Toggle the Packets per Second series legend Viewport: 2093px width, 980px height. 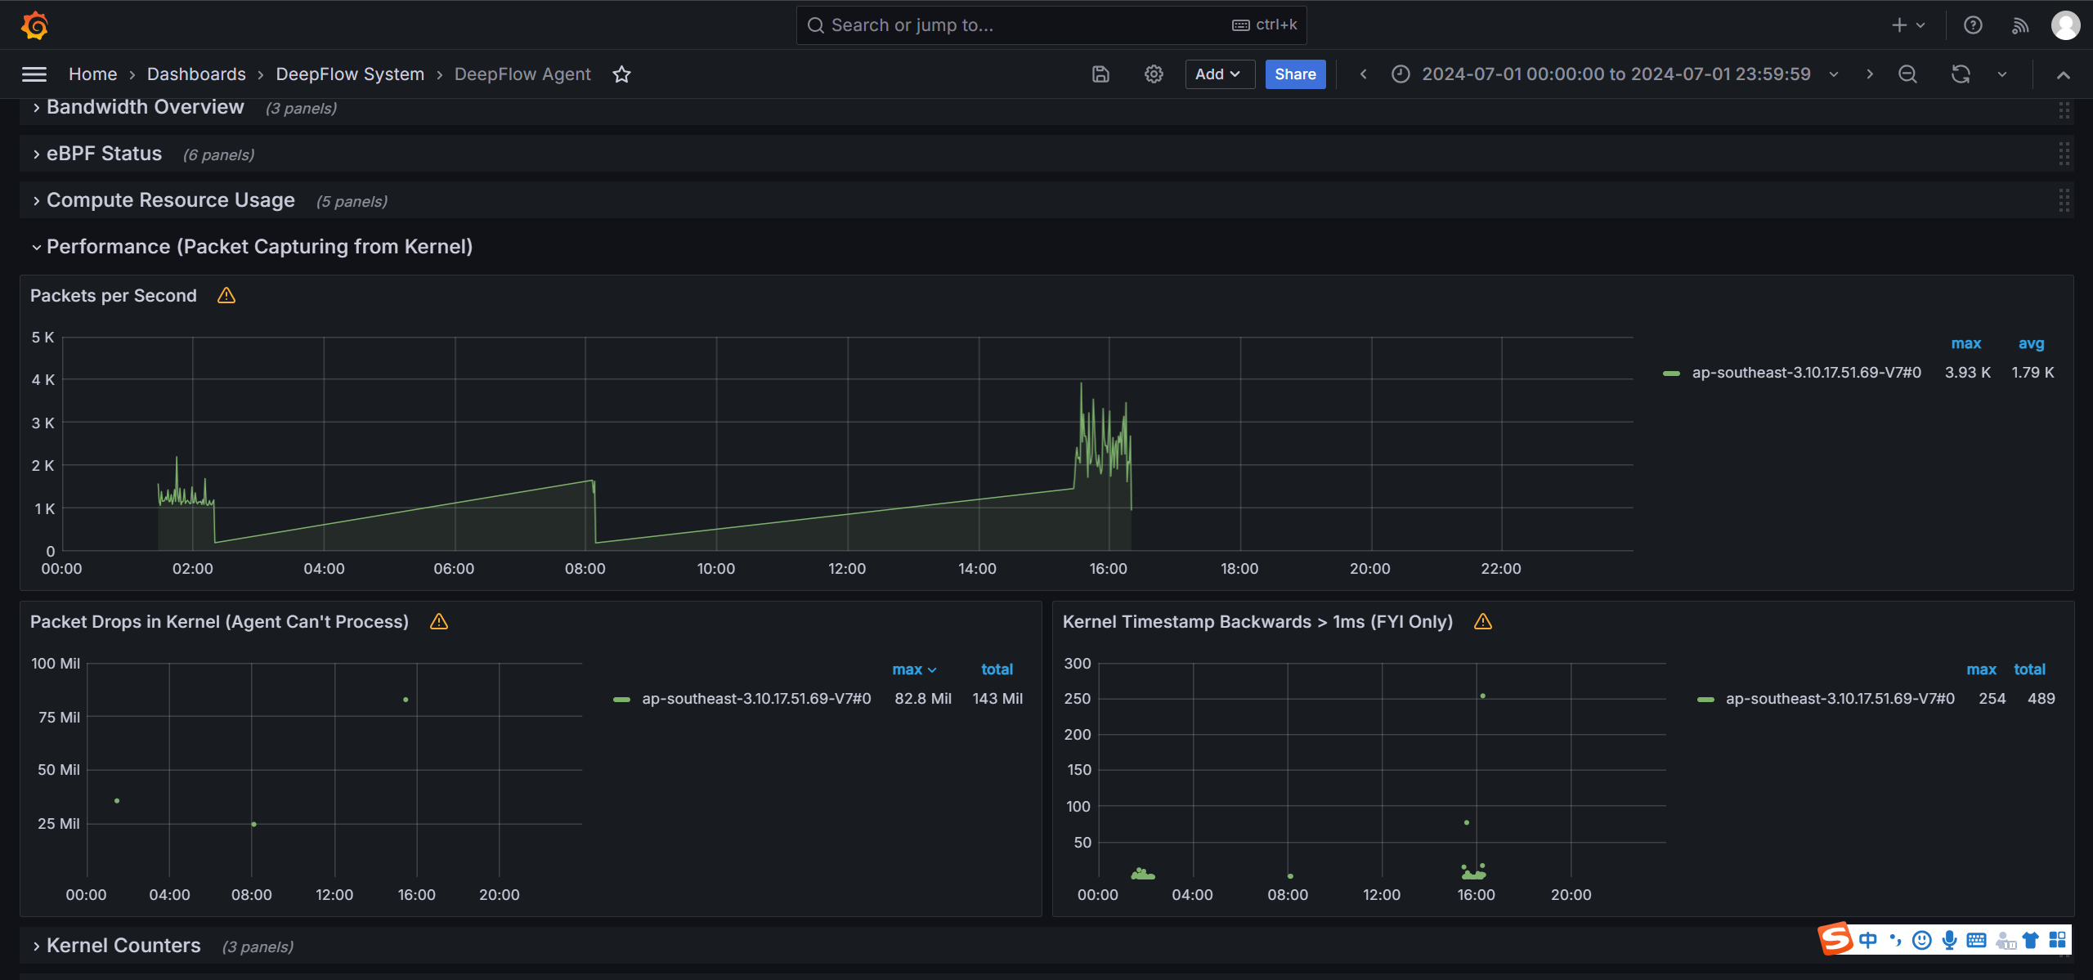tap(1806, 373)
